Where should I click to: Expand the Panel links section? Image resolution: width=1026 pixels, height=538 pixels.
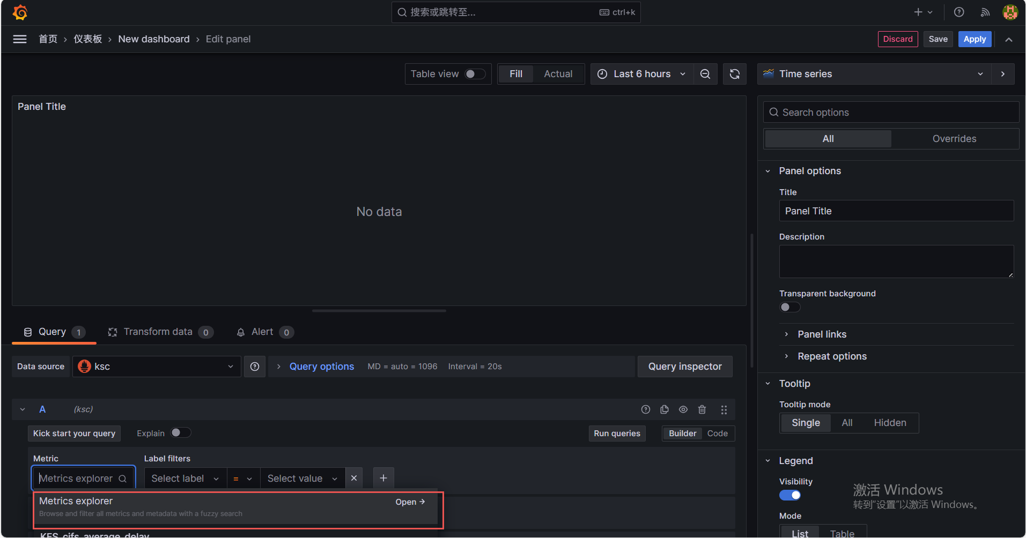tap(822, 334)
